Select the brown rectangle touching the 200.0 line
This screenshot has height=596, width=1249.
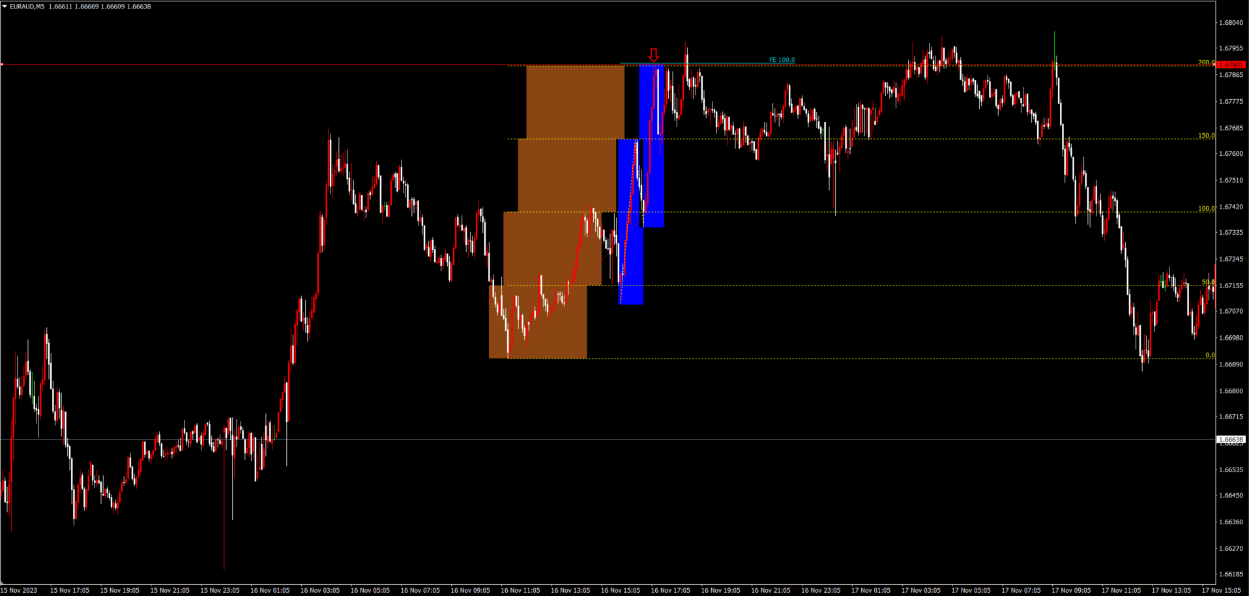pos(575,102)
